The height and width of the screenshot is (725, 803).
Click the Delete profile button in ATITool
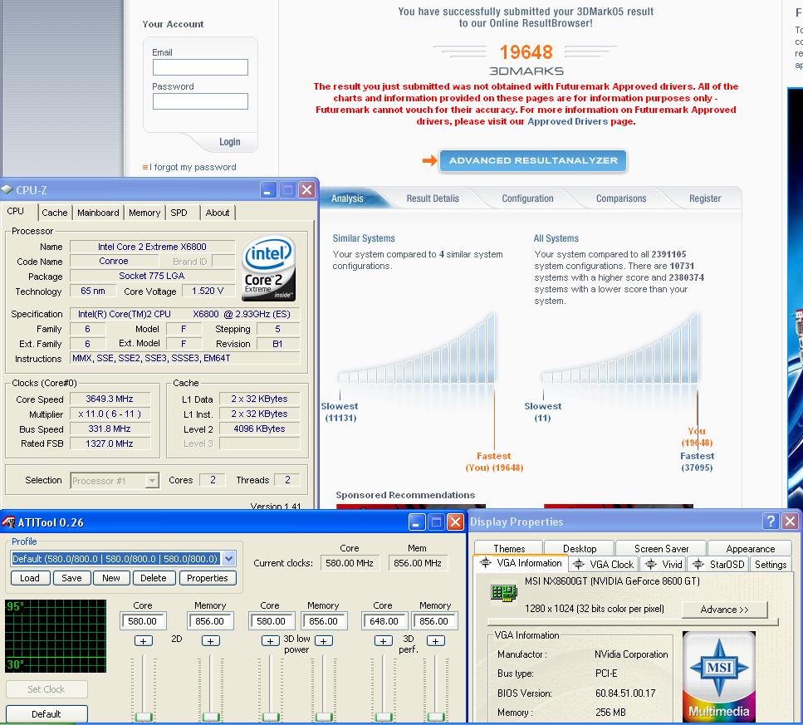coord(154,578)
